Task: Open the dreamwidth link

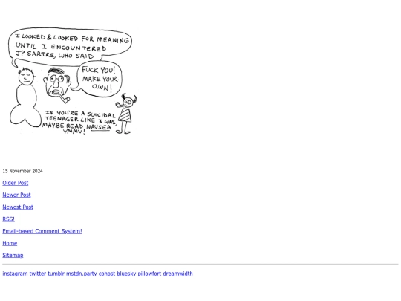Action: [x=177, y=274]
